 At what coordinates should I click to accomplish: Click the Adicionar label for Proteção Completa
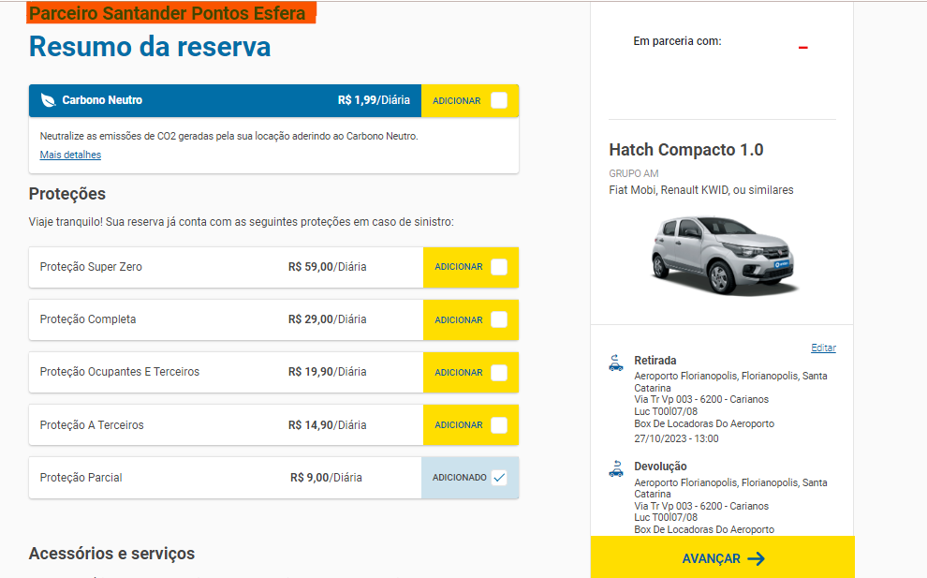(459, 319)
